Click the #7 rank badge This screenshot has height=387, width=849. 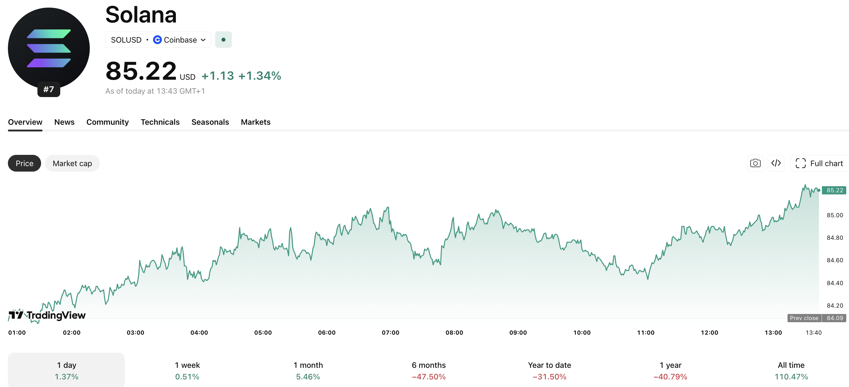click(49, 89)
